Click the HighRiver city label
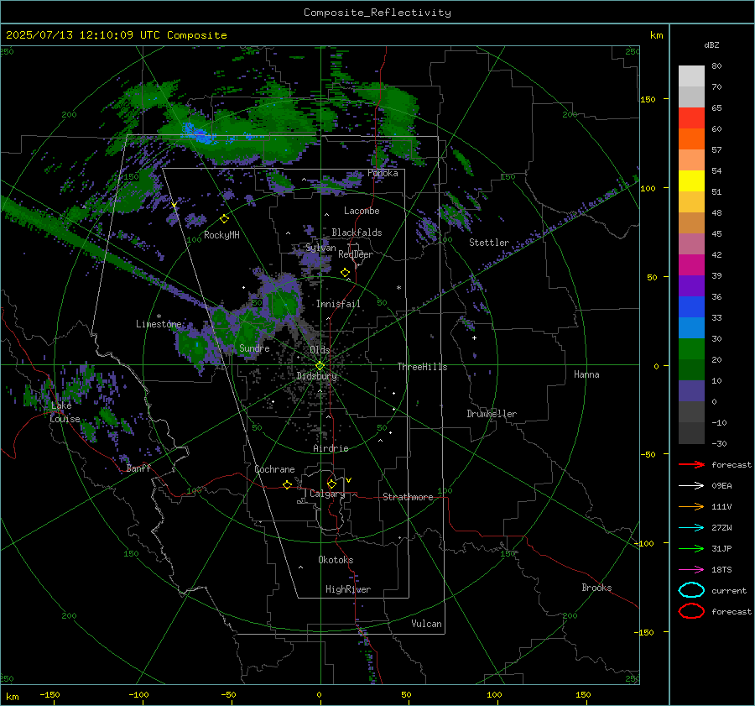Viewport: 755px width, 706px height. click(347, 589)
